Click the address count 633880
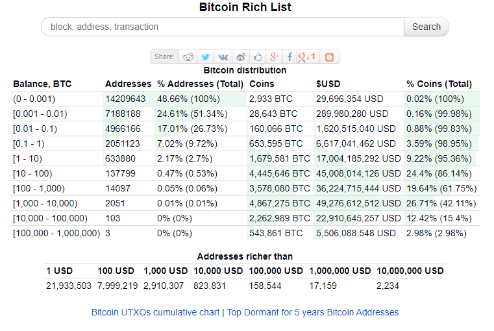 tap(120, 158)
